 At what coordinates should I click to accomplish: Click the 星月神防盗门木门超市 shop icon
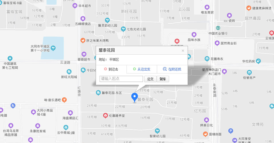tap(224, 71)
